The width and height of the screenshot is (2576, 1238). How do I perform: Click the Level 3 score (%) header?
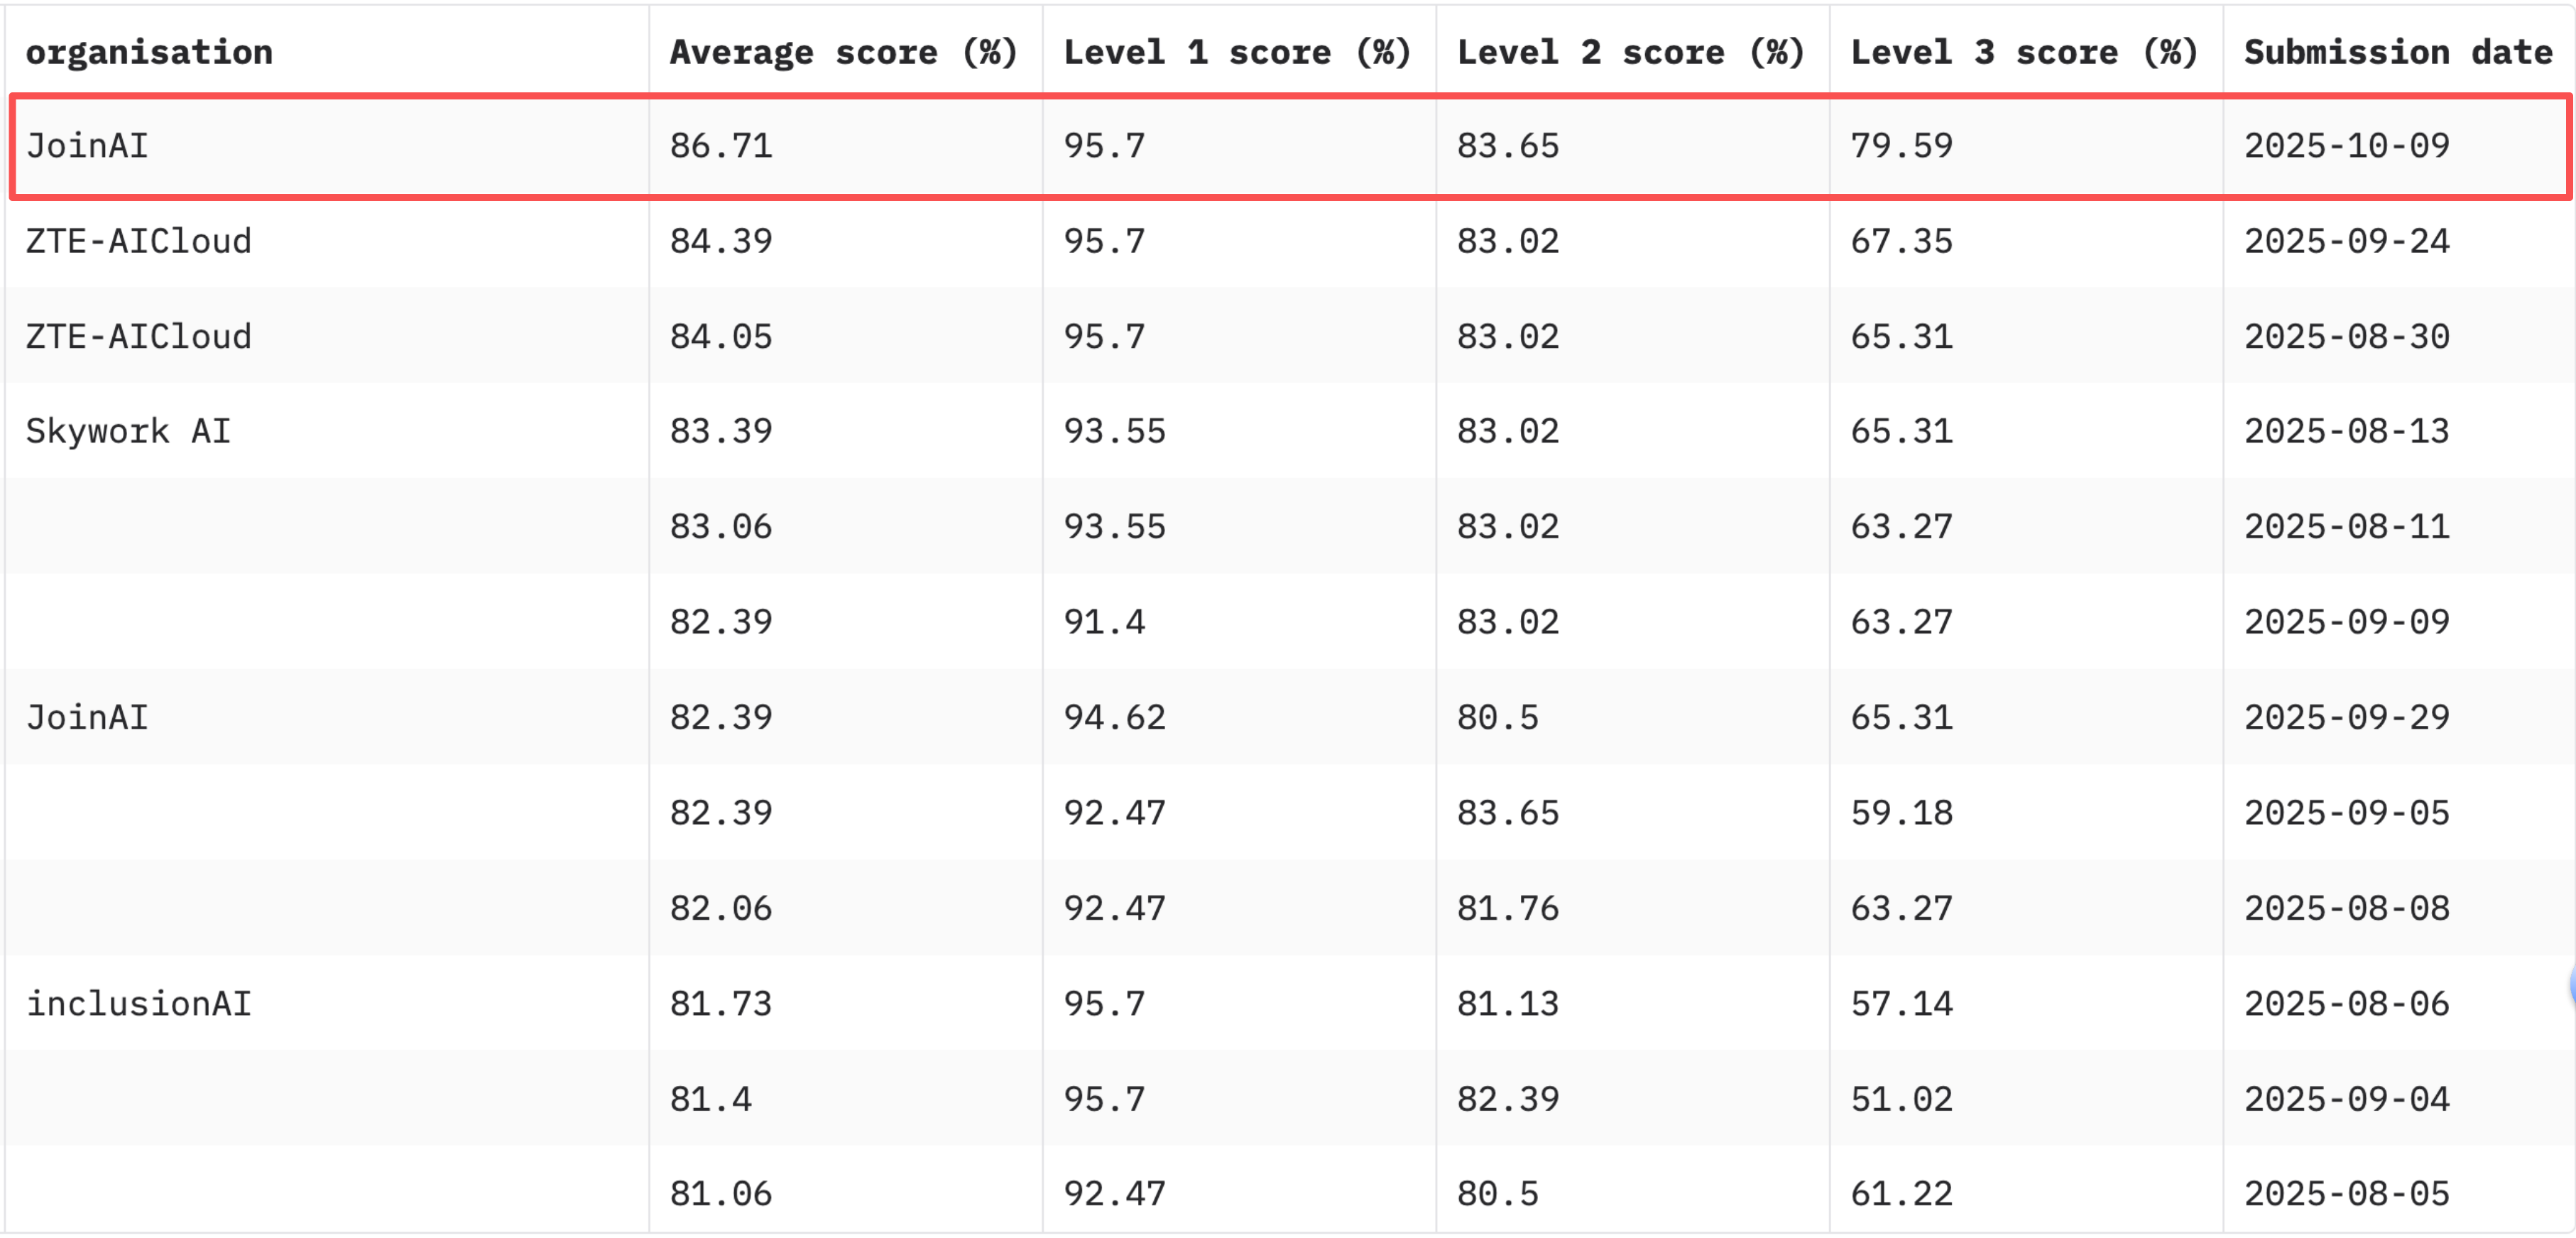point(2023,52)
